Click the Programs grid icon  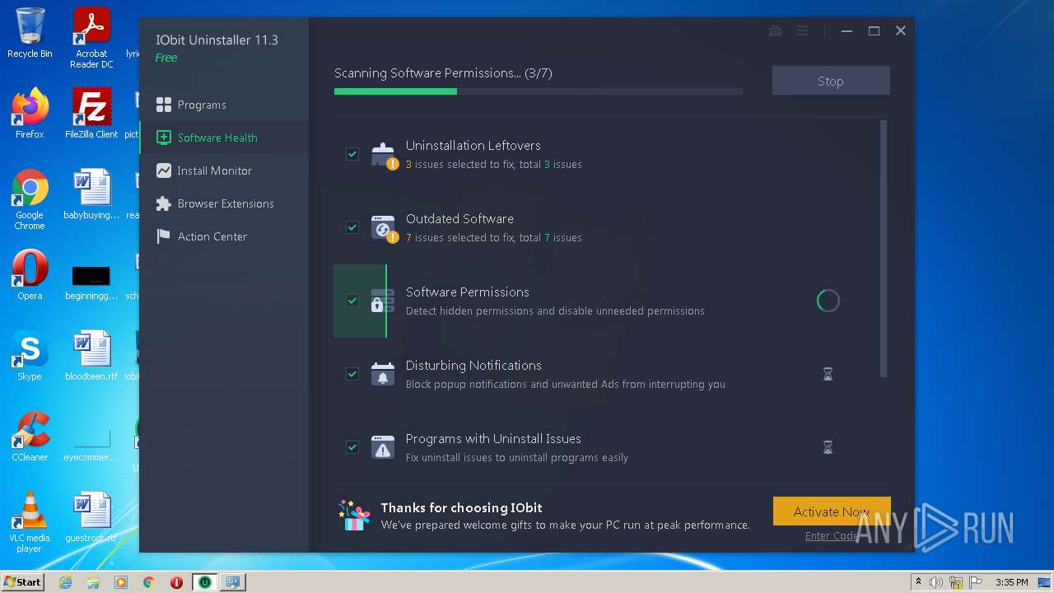(x=163, y=105)
